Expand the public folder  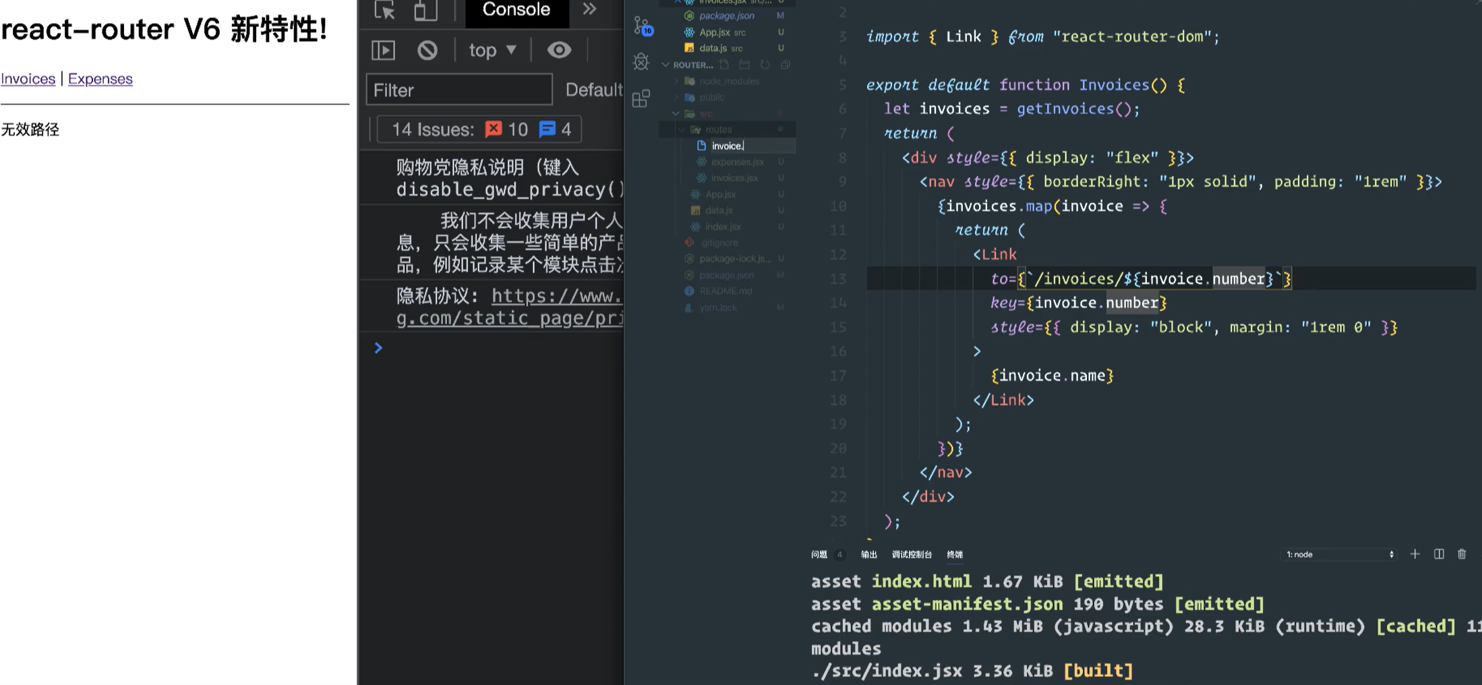712,97
